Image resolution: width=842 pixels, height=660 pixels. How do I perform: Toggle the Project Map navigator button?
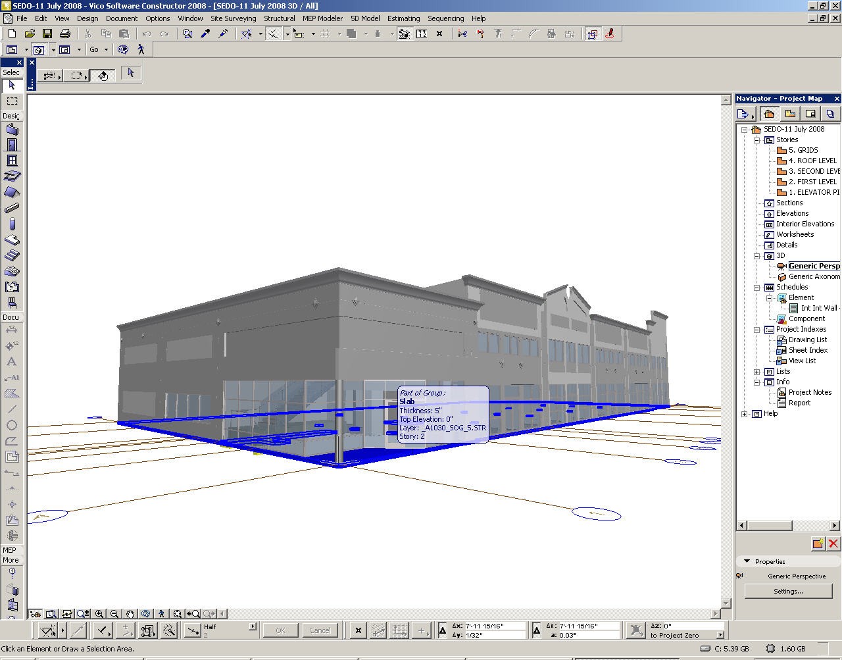(769, 114)
